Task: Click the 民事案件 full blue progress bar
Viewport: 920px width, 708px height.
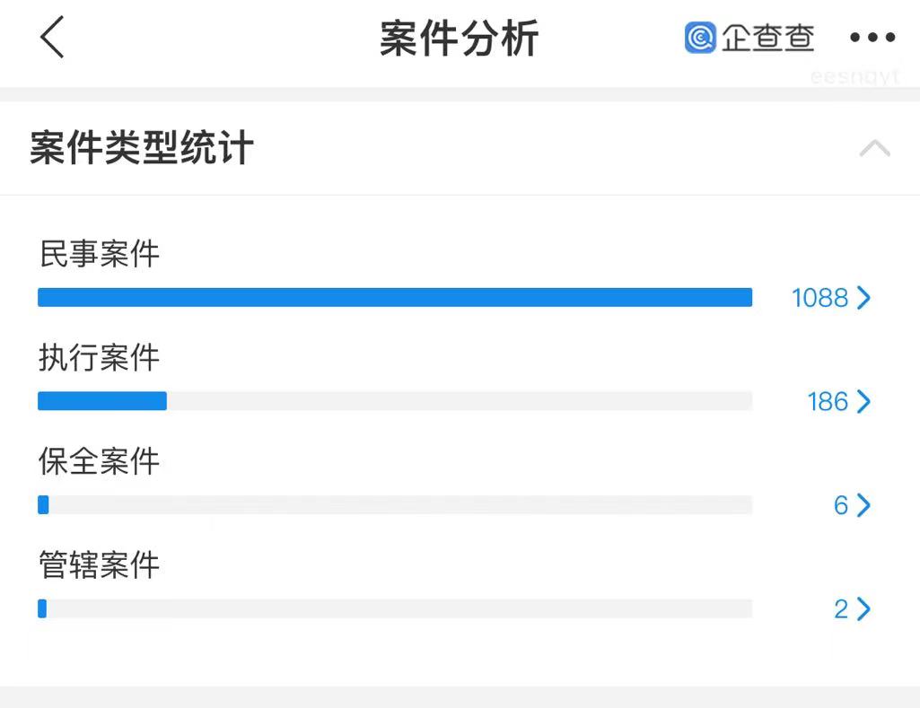Action: pos(395,297)
